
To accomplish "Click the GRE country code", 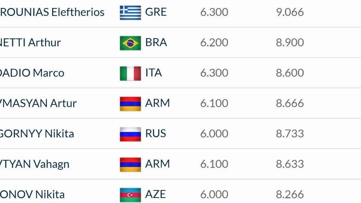I will (156, 12).
